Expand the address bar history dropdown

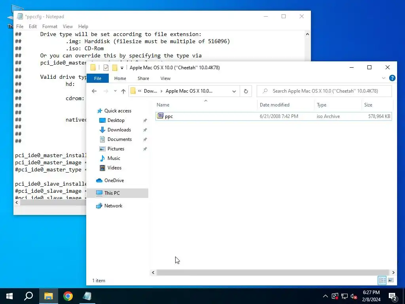(234, 91)
